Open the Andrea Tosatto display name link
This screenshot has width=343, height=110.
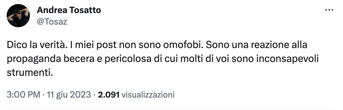coord(69,10)
